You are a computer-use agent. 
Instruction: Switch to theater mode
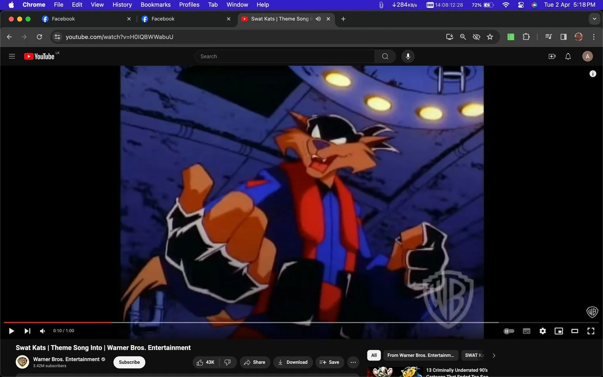pos(575,331)
